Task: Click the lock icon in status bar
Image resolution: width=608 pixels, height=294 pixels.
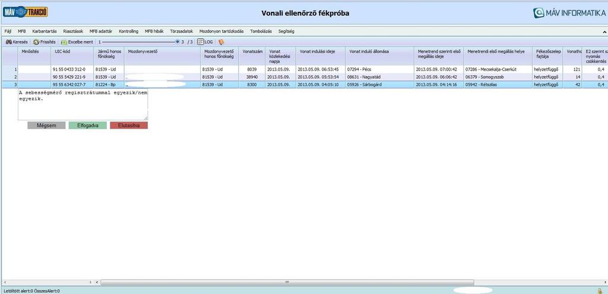Action: pyautogui.click(x=600, y=290)
